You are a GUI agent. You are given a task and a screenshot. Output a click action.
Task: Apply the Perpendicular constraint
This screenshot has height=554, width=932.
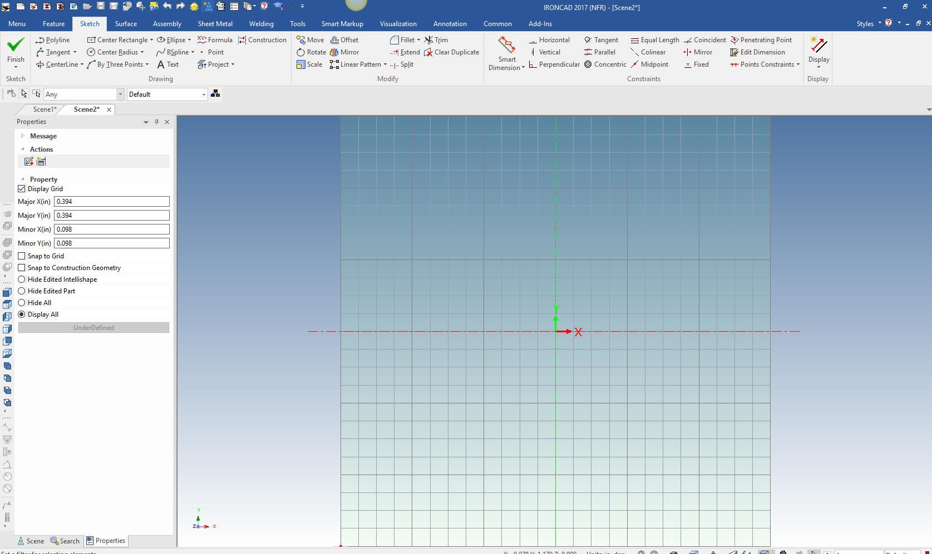tap(554, 64)
